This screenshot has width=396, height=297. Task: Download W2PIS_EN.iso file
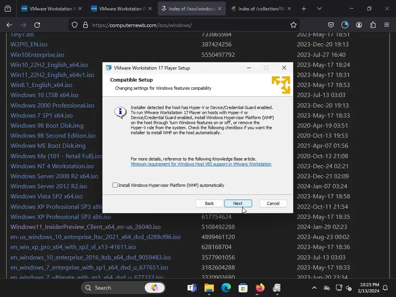click(x=29, y=44)
